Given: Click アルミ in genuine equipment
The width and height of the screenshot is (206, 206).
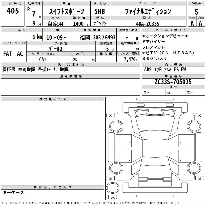Looking at the screenshot, I should coord(168,70).
